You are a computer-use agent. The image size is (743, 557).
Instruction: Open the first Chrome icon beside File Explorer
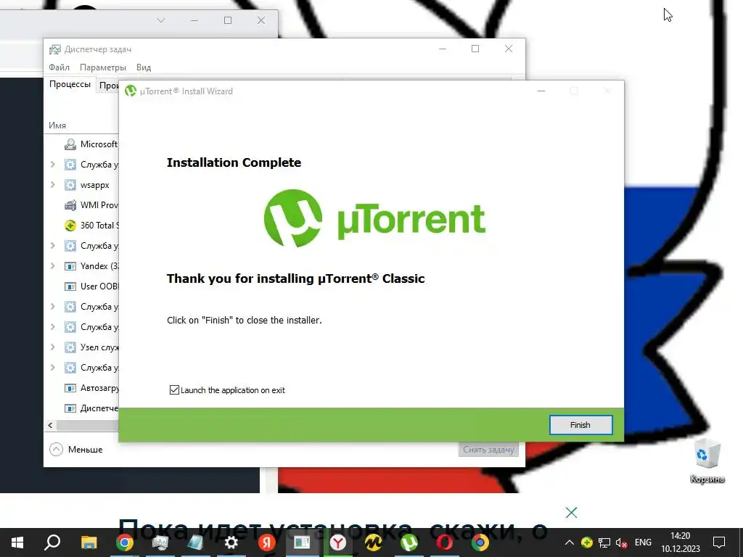pyautogui.click(x=125, y=542)
